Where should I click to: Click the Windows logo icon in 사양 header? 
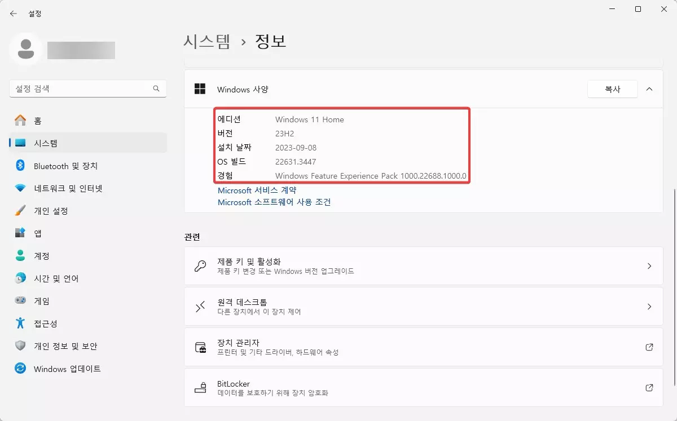[x=200, y=89]
